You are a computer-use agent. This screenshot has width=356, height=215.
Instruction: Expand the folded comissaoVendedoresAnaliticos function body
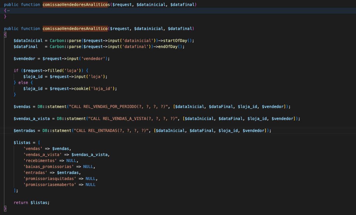click(8, 11)
